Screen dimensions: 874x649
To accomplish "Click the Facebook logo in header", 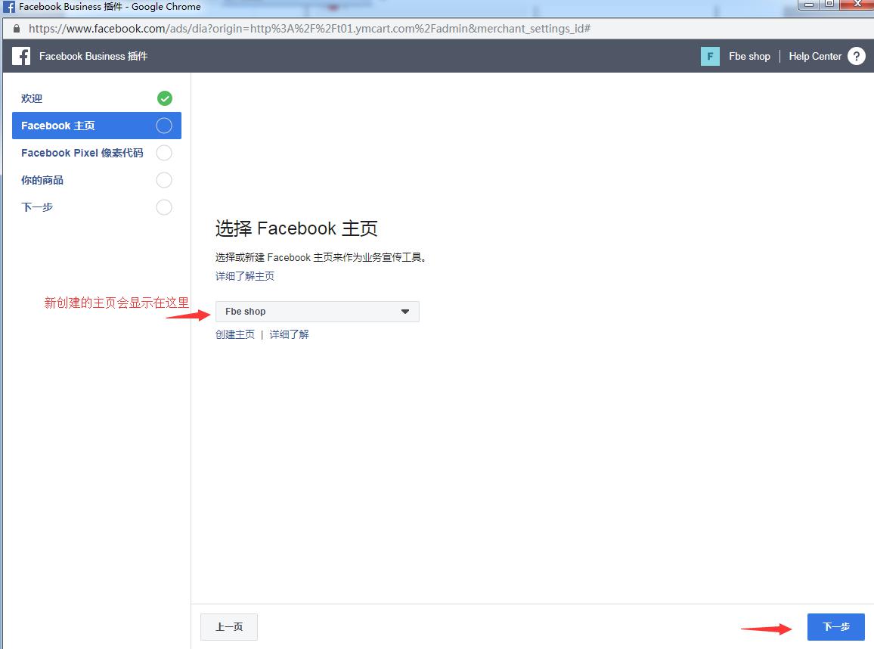I will point(21,56).
